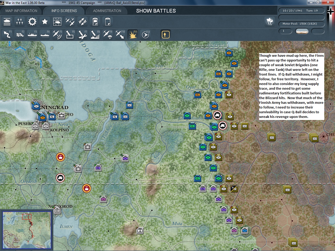This screenshot has width=335, height=251.
Task: Select the stacked unit beside the CHE city label
Action: tap(314, 138)
